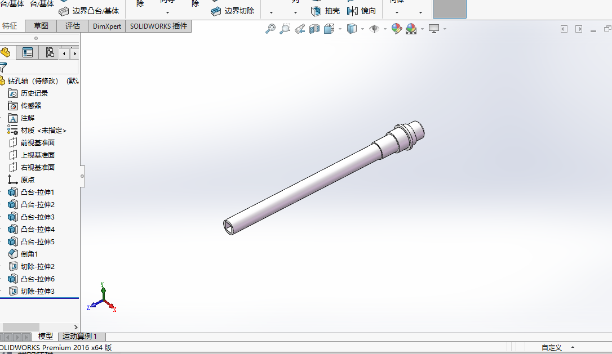Select feature 切除-拉伸3

pos(31,291)
